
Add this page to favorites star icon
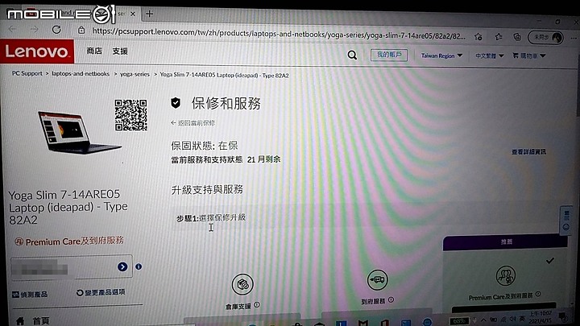coord(478,36)
